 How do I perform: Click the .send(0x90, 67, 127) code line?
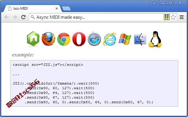point(59,97)
